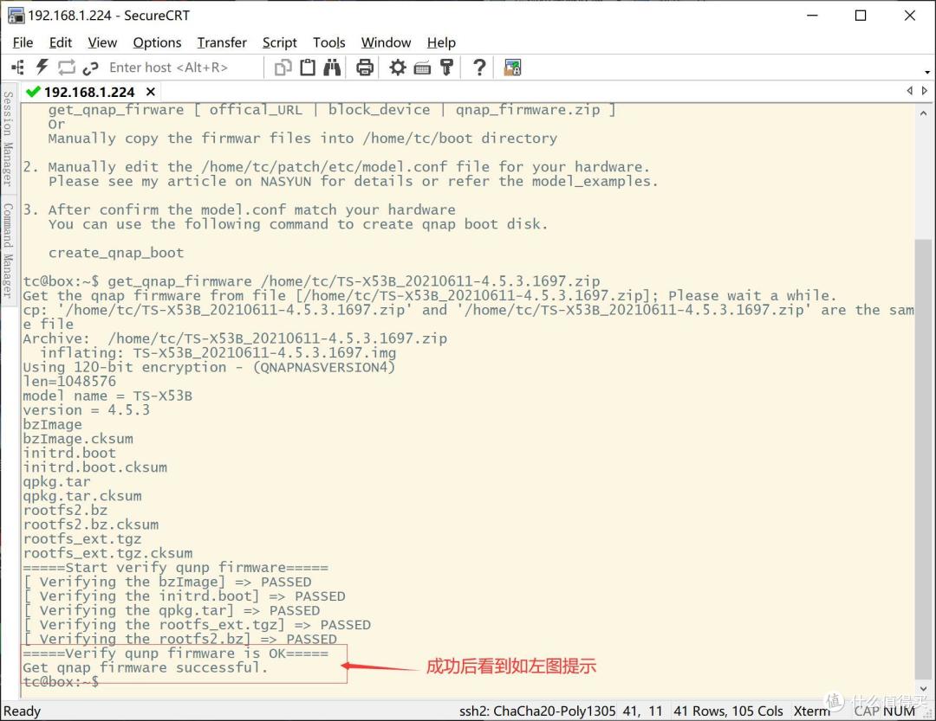936x721 pixels.
Task: Click the right tab-scroll chevron
Action: (x=924, y=90)
